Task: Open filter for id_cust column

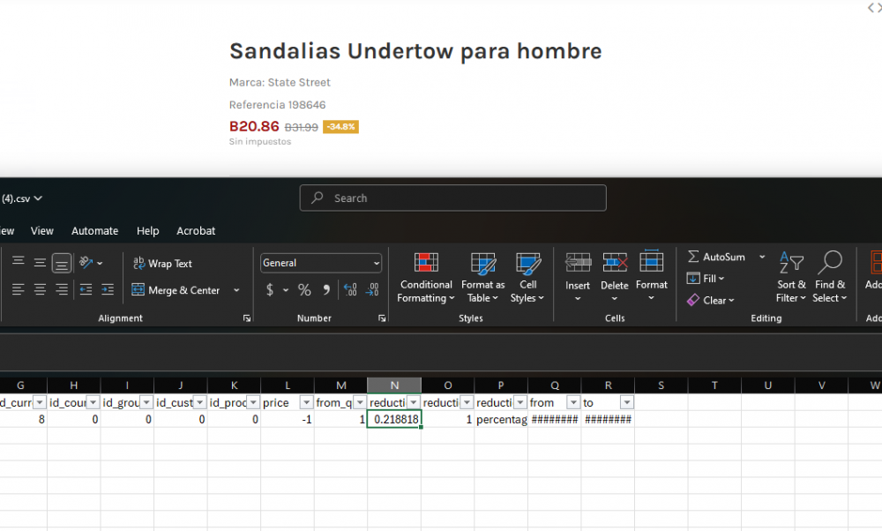Action: point(199,403)
